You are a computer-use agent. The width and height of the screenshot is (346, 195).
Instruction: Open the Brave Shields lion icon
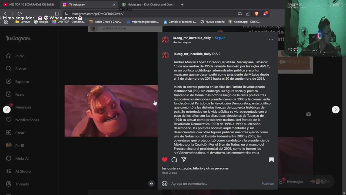pos(257,14)
